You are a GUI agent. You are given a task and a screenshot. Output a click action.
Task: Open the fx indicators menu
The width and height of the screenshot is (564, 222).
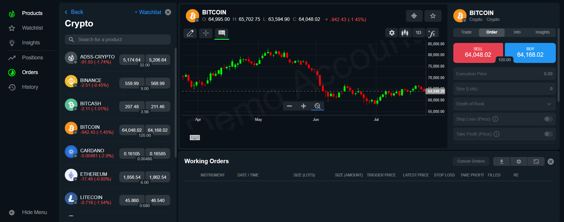tap(432, 33)
